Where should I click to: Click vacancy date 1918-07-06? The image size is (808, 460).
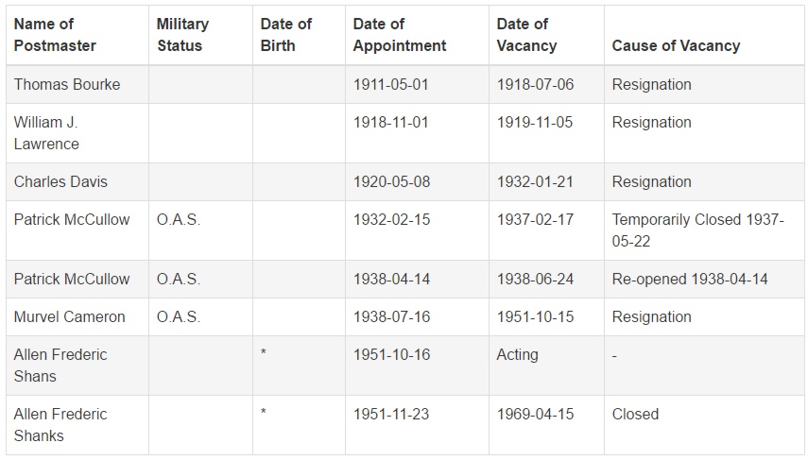[x=535, y=84]
